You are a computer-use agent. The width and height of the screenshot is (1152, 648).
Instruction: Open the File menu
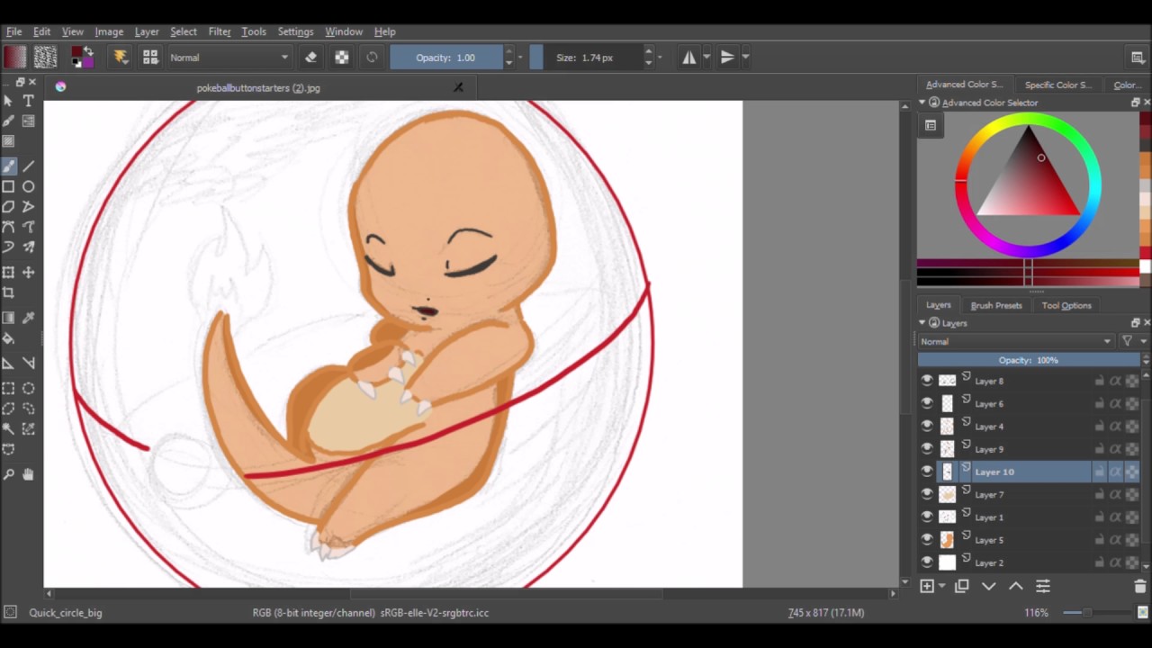tap(14, 31)
